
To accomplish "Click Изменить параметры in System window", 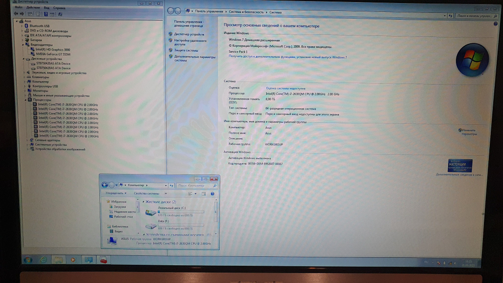I will 469,132.
